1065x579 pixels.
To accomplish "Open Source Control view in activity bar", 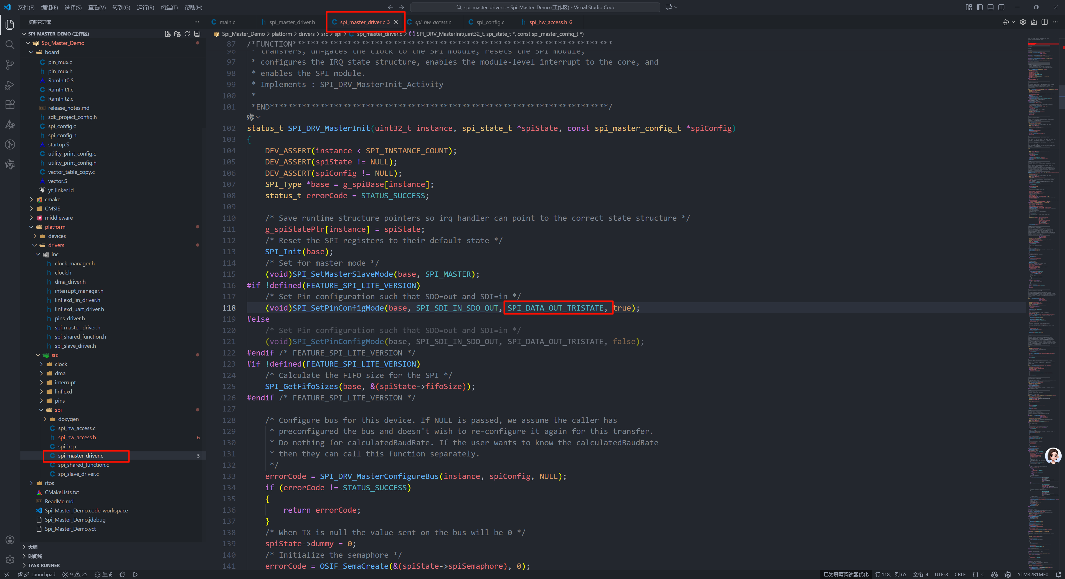I will pos(10,64).
